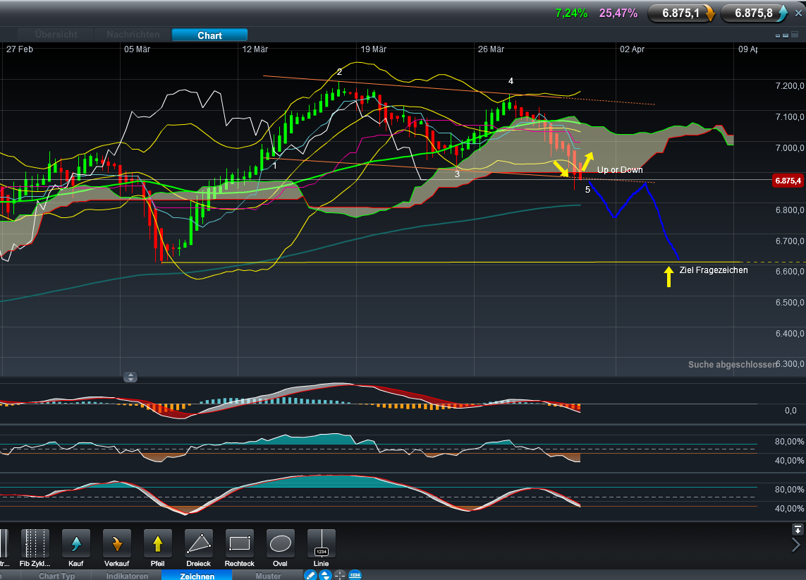The height and width of the screenshot is (580, 806).
Task: Choose the Oval shape tool
Action: pos(281,543)
